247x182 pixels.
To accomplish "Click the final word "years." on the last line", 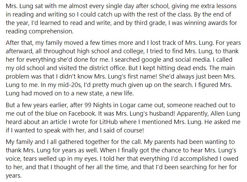I will tap(13, 176).
